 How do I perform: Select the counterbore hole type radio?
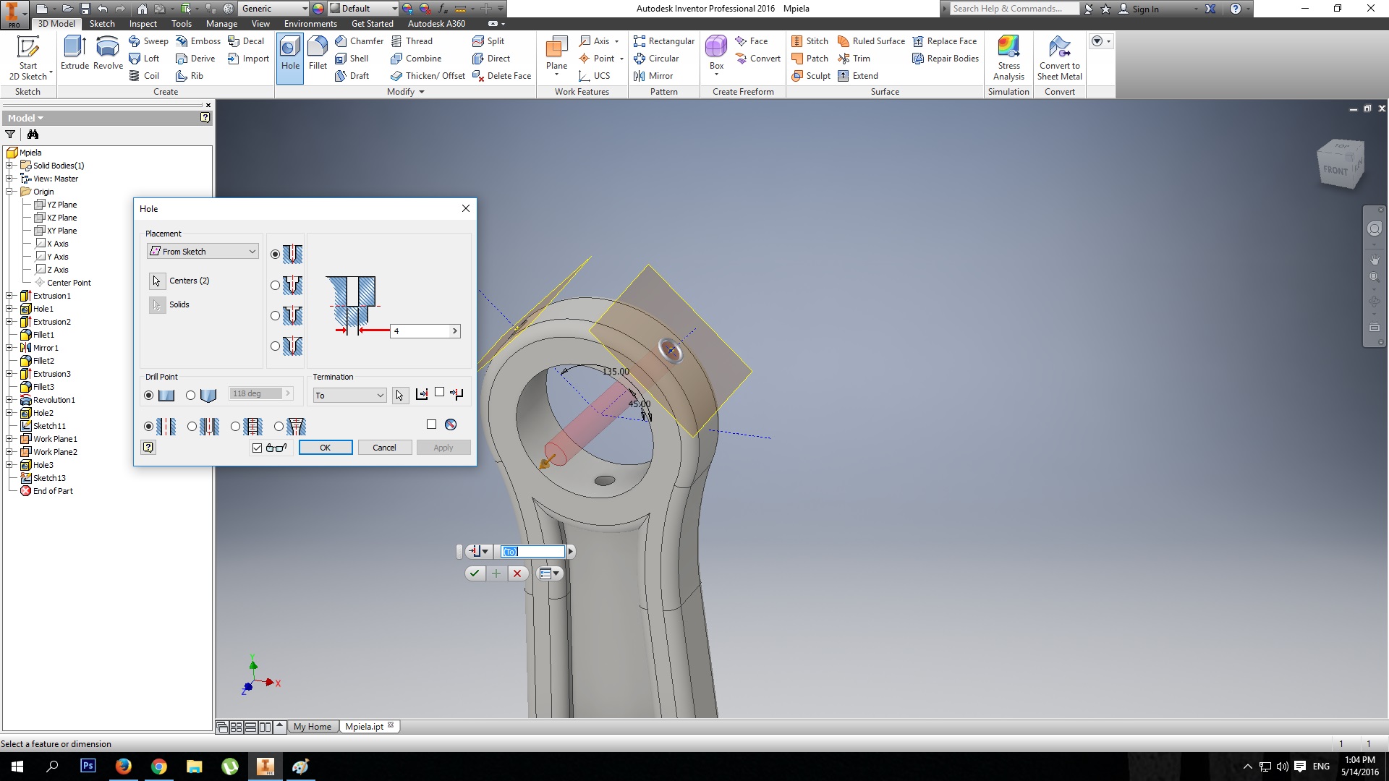(x=275, y=286)
